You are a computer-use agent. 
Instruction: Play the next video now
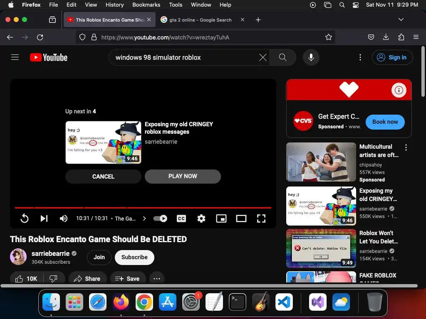tap(183, 176)
